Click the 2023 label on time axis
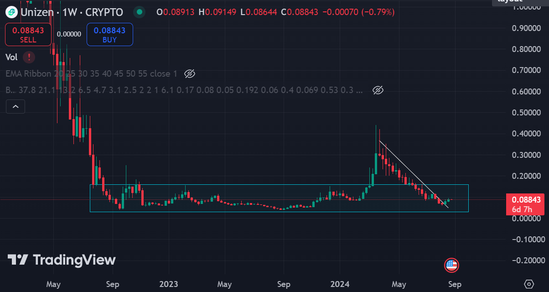This screenshot has height=292, width=549. click(168, 284)
